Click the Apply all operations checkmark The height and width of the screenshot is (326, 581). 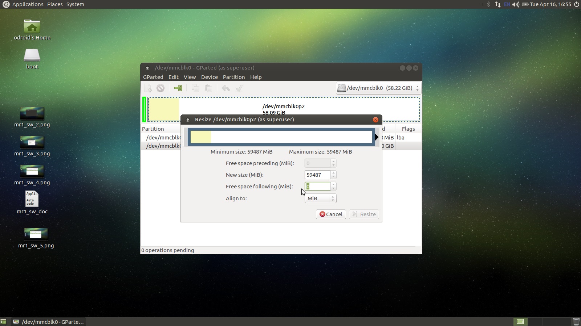coord(239,88)
